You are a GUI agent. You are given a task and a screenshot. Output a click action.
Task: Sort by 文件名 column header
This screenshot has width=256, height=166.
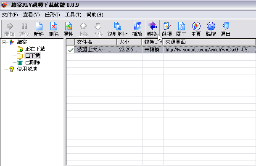tap(96, 42)
